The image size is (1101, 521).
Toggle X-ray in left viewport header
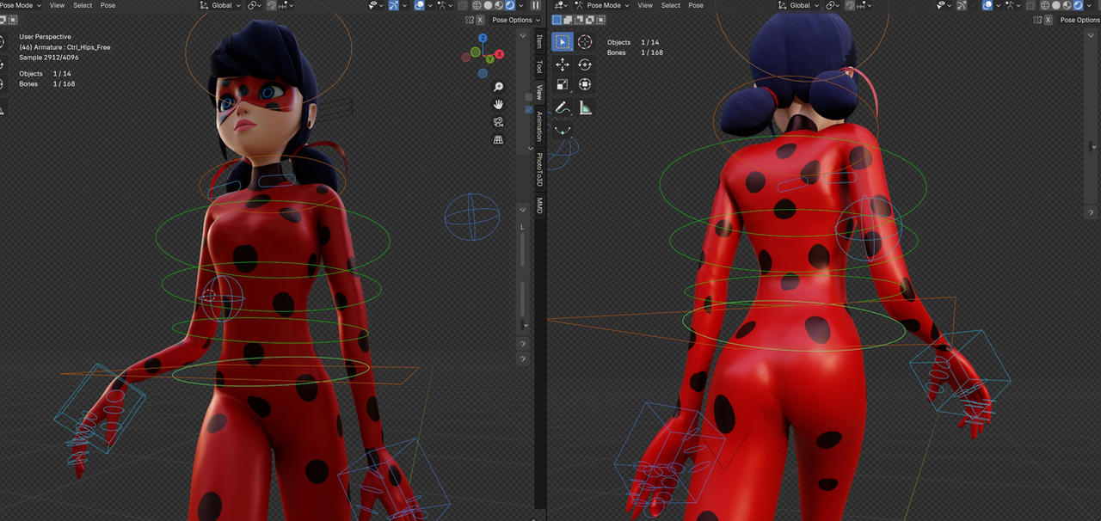(x=463, y=5)
